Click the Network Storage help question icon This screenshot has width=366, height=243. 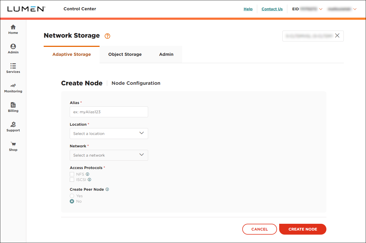(107, 36)
